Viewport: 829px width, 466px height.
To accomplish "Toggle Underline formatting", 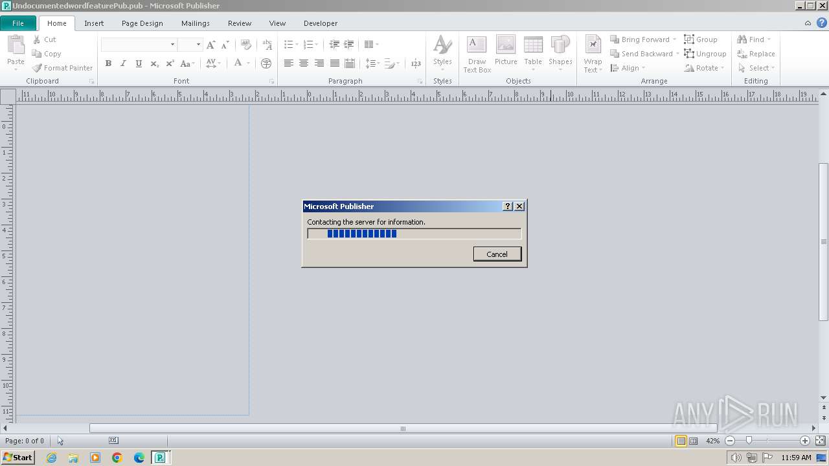I will pos(139,63).
